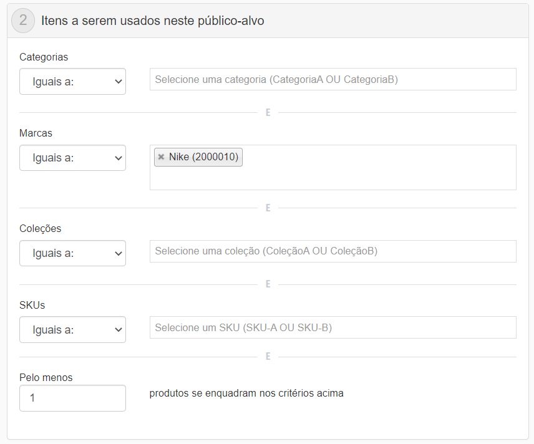Click the dropdown arrow on the Coleções selector
Image resolution: width=534 pixels, height=444 pixels.
coord(117,253)
